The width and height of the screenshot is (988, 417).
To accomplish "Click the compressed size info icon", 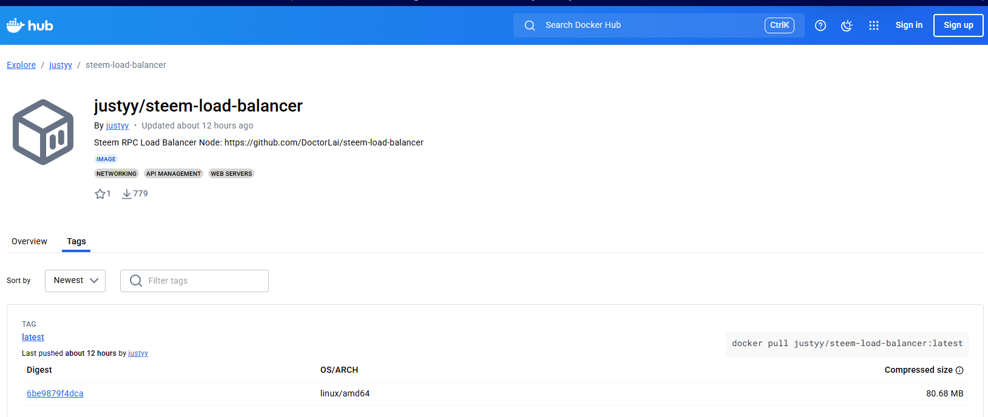I will click(x=959, y=370).
